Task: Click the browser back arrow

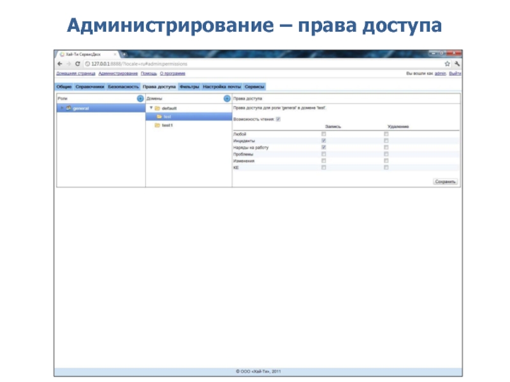Action: (x=61, y=64)
